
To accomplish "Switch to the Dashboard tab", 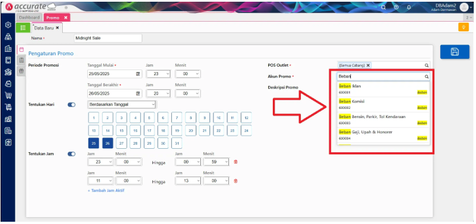I will 29,18.
